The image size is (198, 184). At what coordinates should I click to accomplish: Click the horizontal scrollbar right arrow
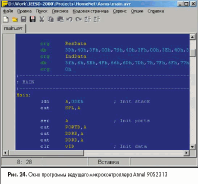pos(186,152)
